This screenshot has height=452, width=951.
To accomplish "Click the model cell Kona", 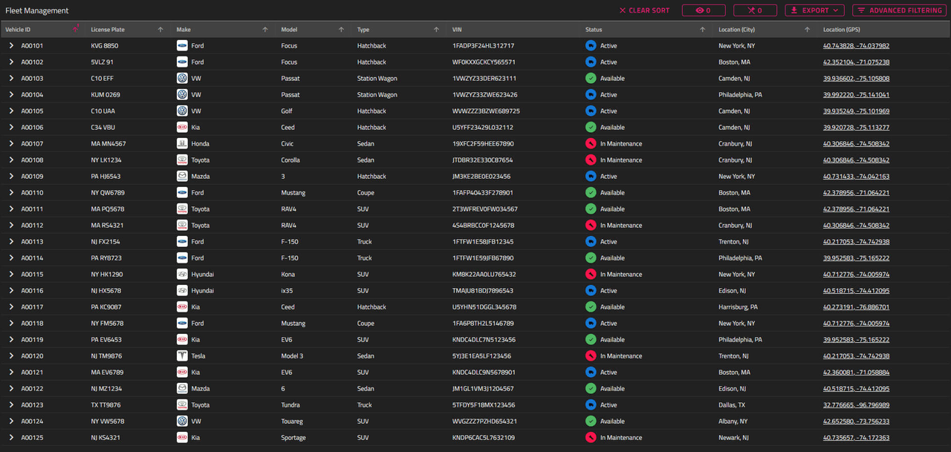I will coord(288,274).
